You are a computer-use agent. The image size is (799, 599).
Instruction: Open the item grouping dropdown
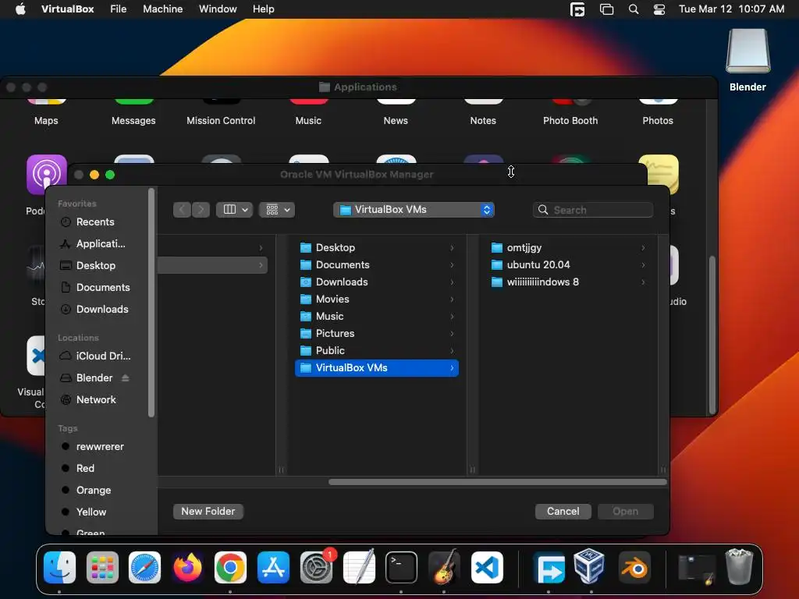277,210
